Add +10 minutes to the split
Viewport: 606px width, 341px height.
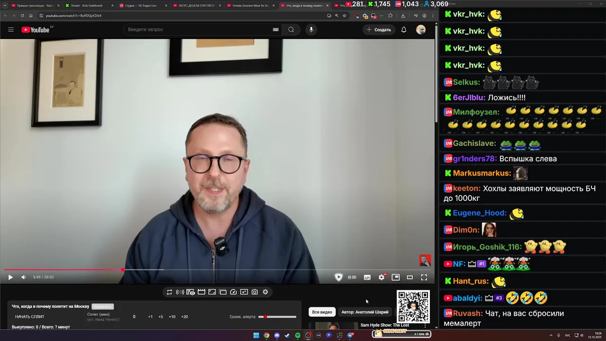pos(172,317)
